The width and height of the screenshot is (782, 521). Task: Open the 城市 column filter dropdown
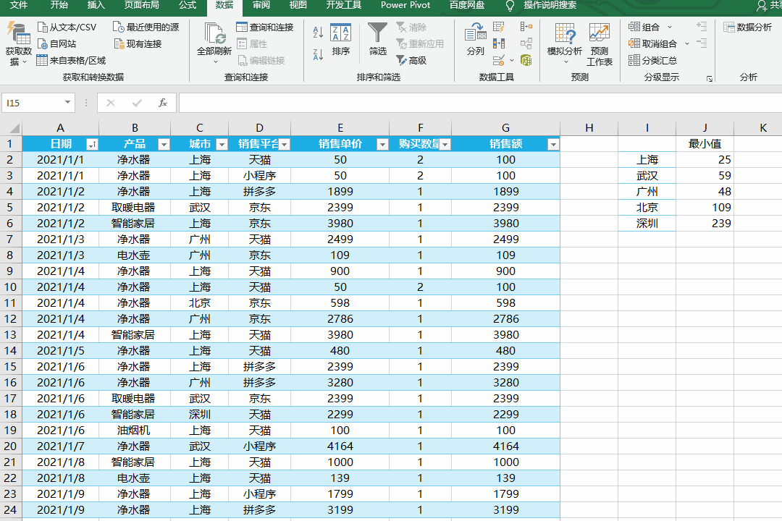[222, 145]
